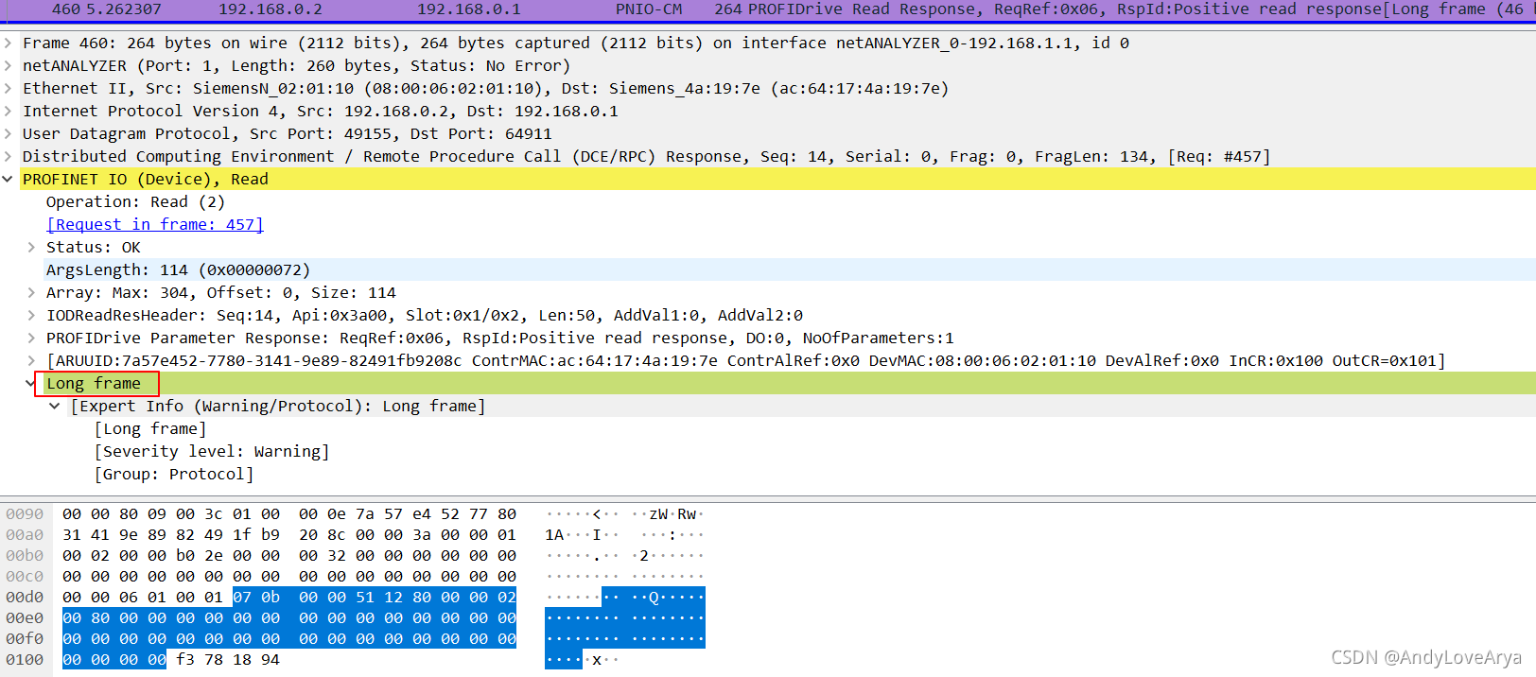Collapse the Long frame node

point(29,384)
